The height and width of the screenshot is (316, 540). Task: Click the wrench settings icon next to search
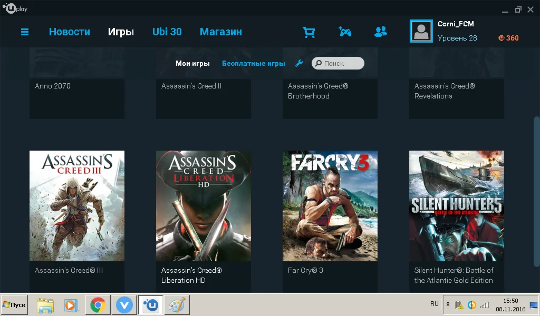299,63
